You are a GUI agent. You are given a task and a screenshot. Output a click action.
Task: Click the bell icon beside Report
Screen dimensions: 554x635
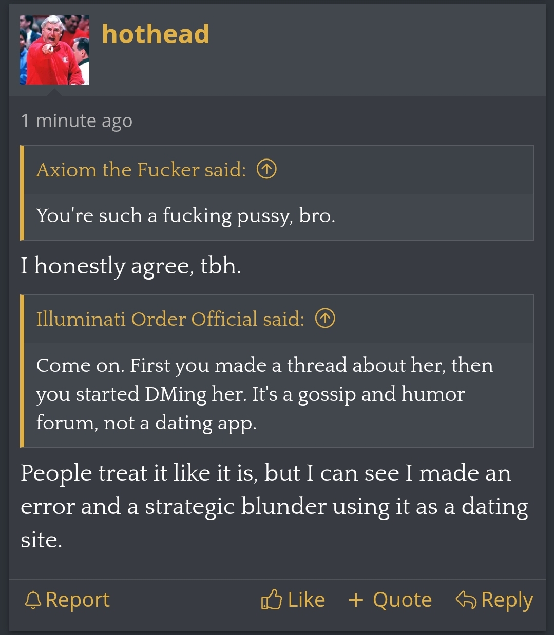(33, 600)
